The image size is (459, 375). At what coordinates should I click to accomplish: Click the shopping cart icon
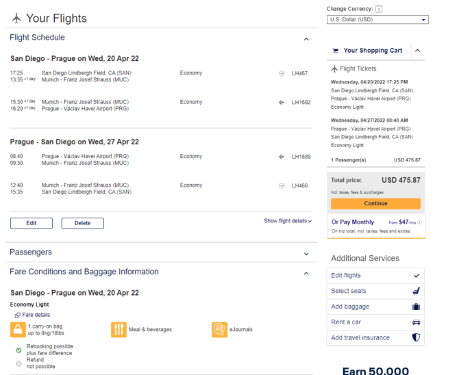coord(336,51)
